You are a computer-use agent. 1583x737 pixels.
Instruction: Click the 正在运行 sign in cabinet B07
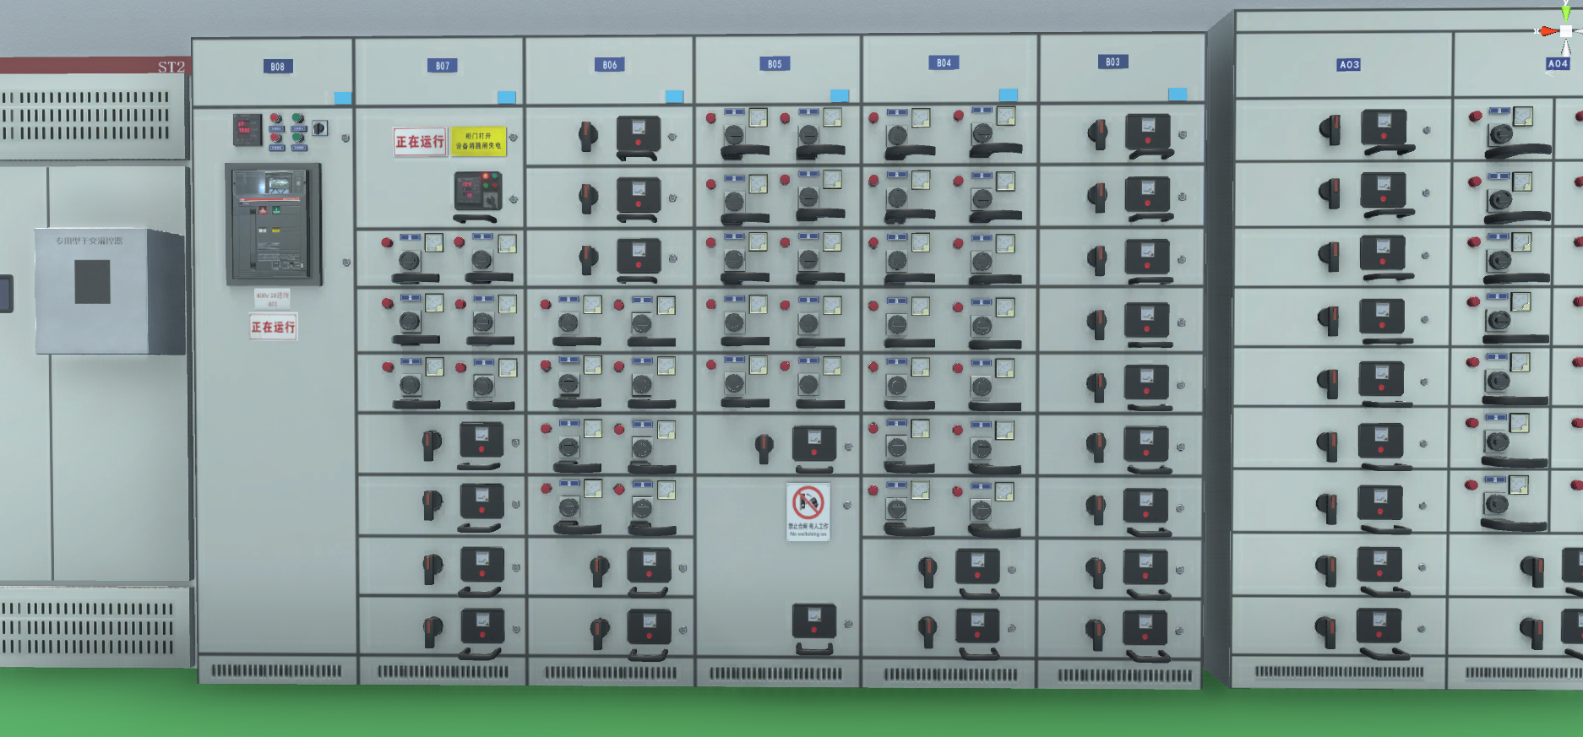420,142
